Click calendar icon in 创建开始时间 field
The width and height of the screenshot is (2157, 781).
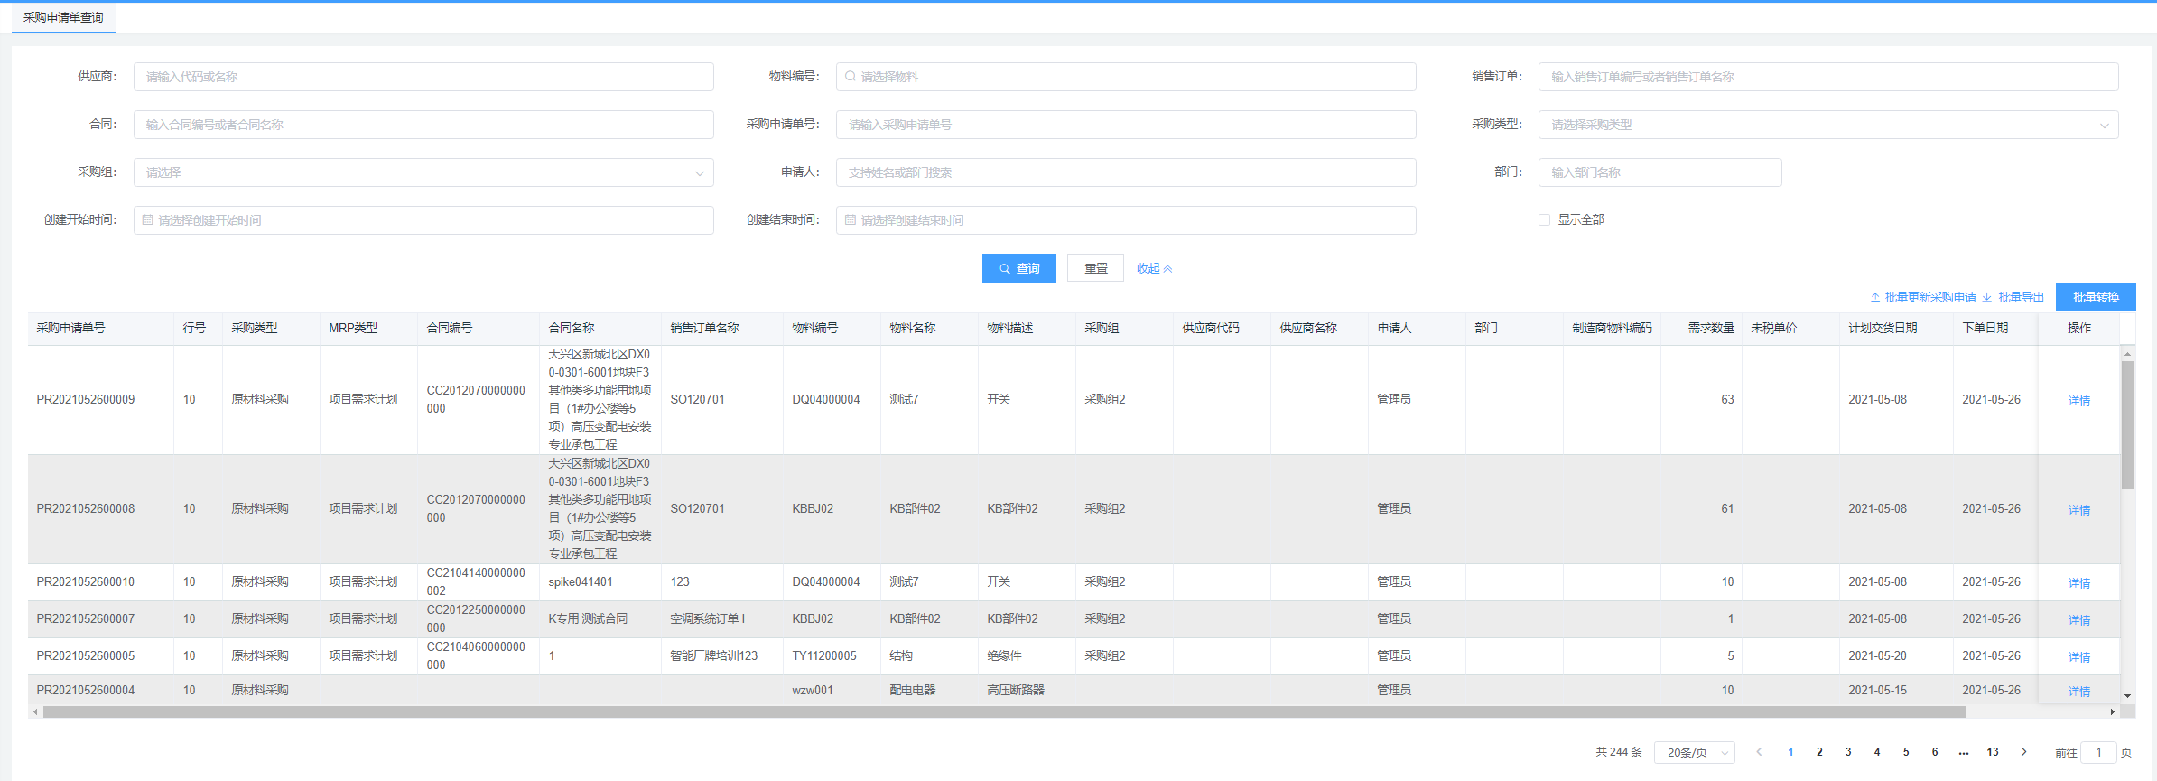click(148, 220)
